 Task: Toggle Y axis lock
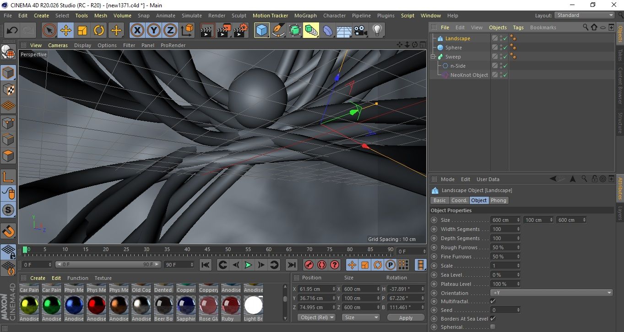pyautogui.click(x=153, y=31)
